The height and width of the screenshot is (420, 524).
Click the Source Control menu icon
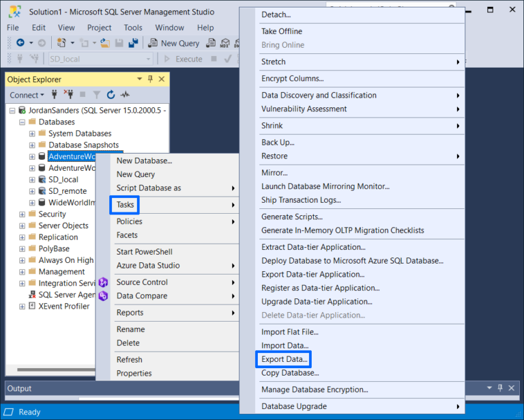[103, 282]
